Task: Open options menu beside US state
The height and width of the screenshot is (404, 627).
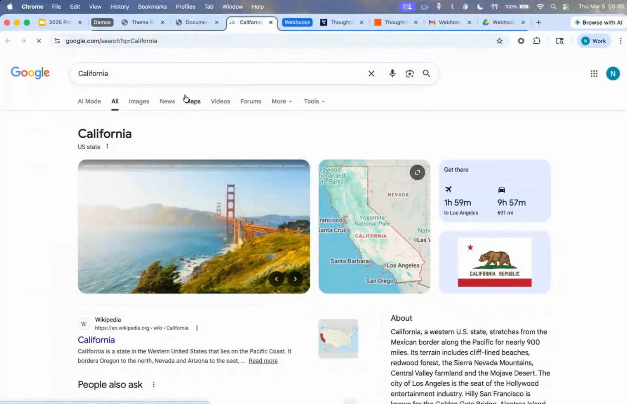Action: tap(107, 146)
